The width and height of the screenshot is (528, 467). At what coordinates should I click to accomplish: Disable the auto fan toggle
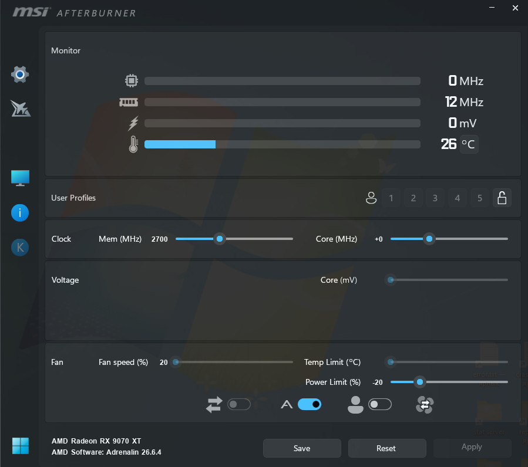(310, 404)
